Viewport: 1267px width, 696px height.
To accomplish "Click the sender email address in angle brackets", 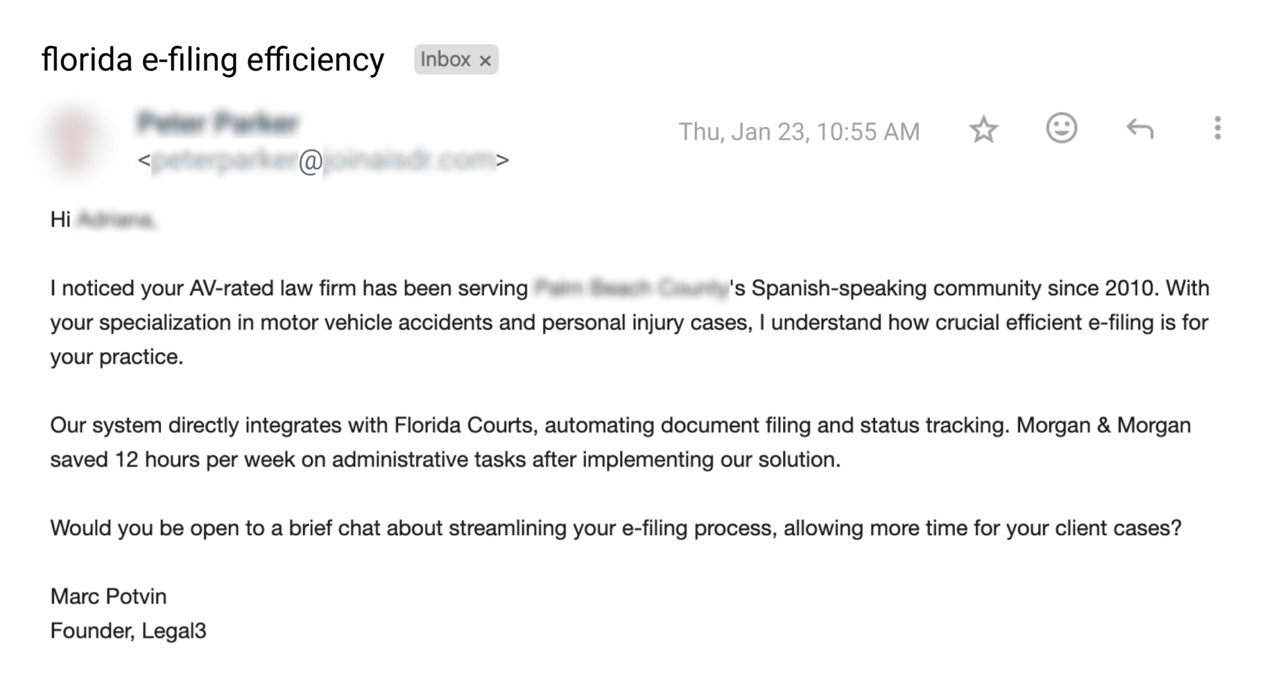I will (x=323, y=160).
